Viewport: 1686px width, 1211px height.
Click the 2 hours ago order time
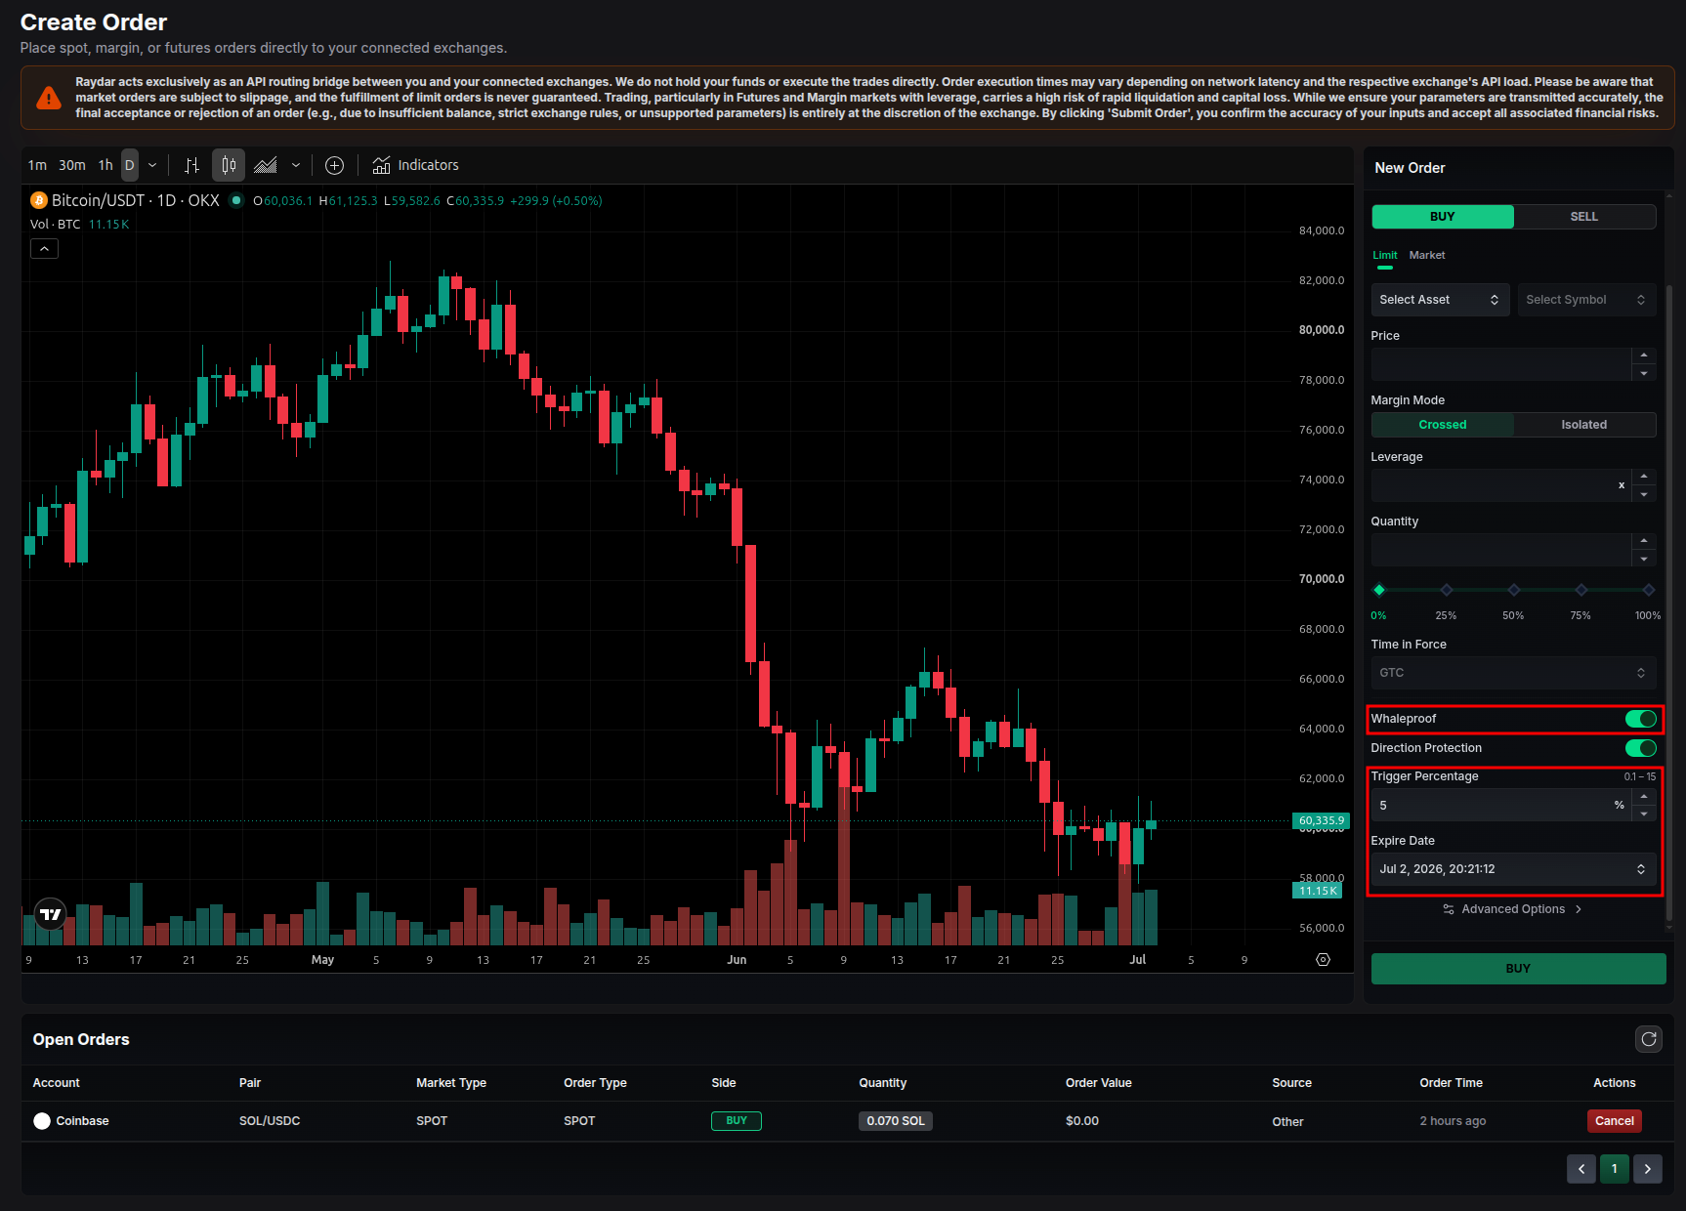coord(1453,1121)
